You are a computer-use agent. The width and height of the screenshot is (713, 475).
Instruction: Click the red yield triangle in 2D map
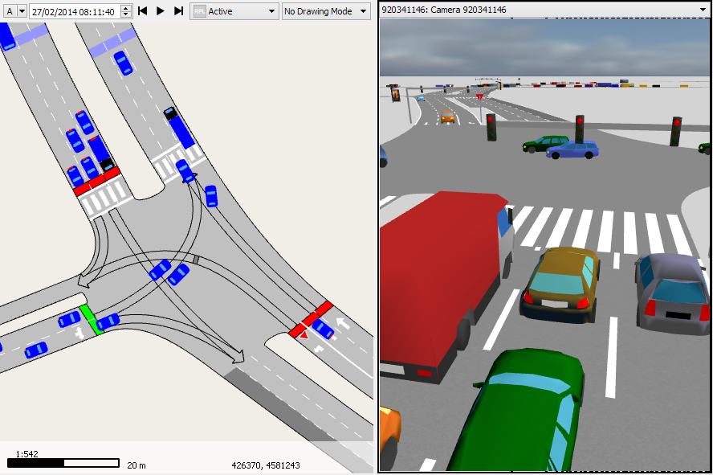[x=304, y=334]
